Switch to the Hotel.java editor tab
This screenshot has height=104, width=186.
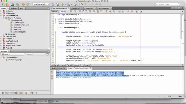pyautogui.click(x=90, y=8)
